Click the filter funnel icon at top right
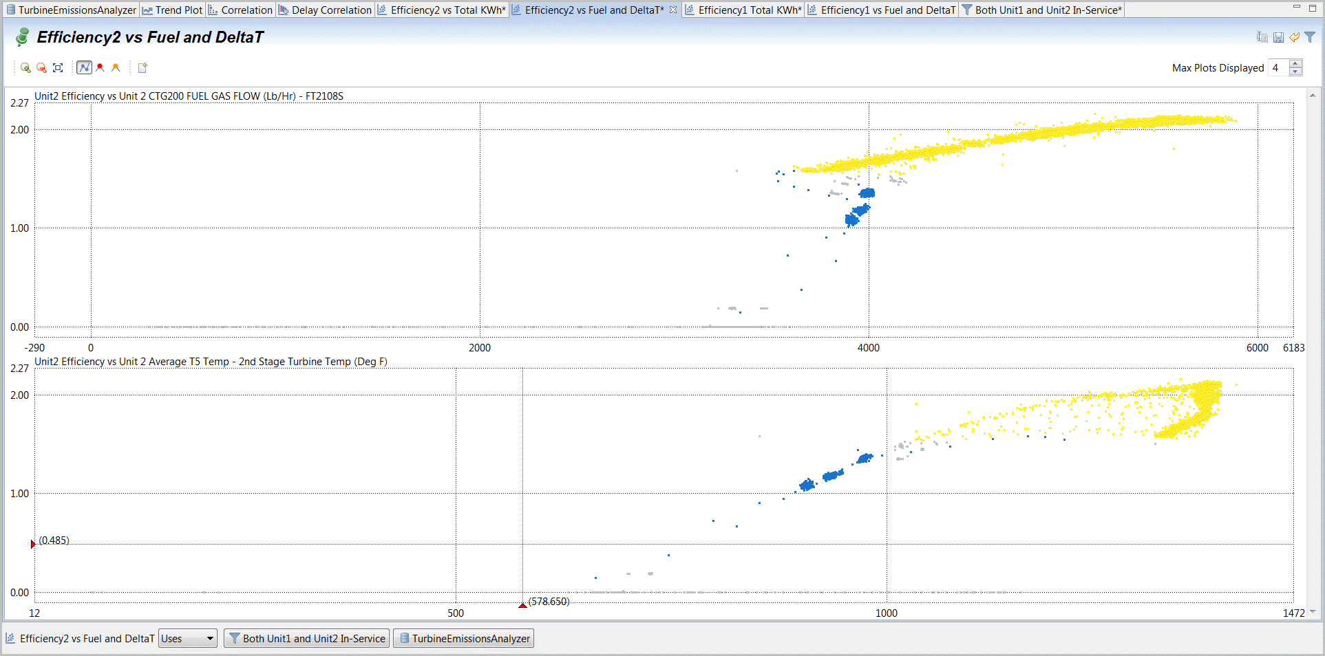1325x656 pixels. click(x=1310, y=37)
